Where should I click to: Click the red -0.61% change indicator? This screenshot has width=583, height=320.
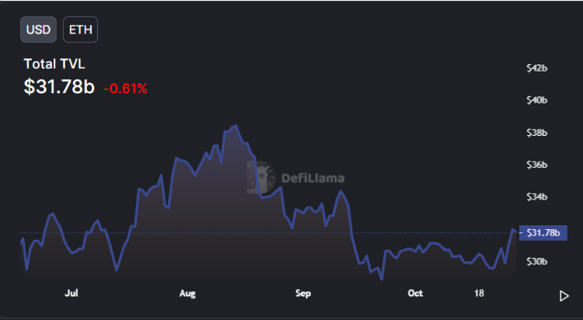point(125,89)
